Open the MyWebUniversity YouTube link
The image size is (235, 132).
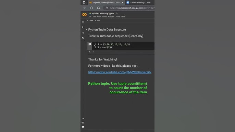(x=120, y=72)
